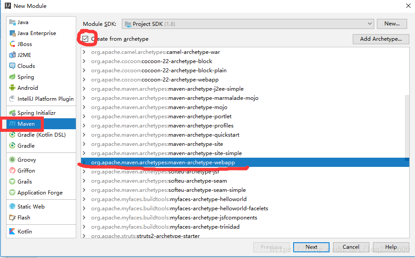Expand cocoon-22-archetype-webapp archetype

[84, 79]
